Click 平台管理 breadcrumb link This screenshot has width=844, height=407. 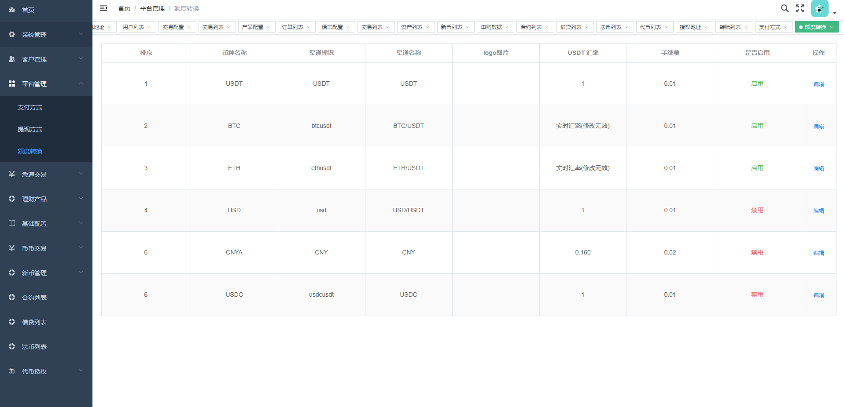(152, 8)
